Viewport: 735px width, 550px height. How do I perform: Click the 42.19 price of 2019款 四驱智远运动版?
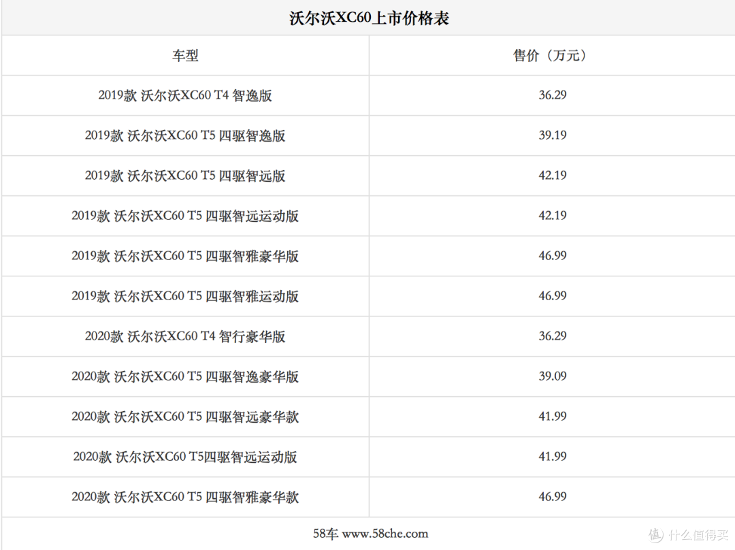(x=553, y=216)
